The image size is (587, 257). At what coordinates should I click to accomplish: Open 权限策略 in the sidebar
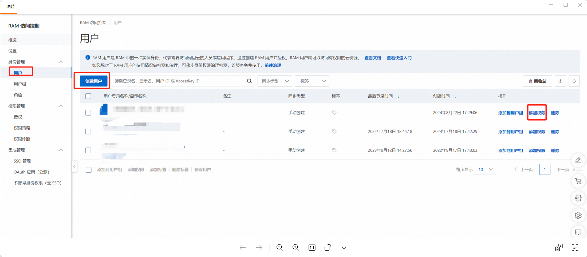coord(36,128)
